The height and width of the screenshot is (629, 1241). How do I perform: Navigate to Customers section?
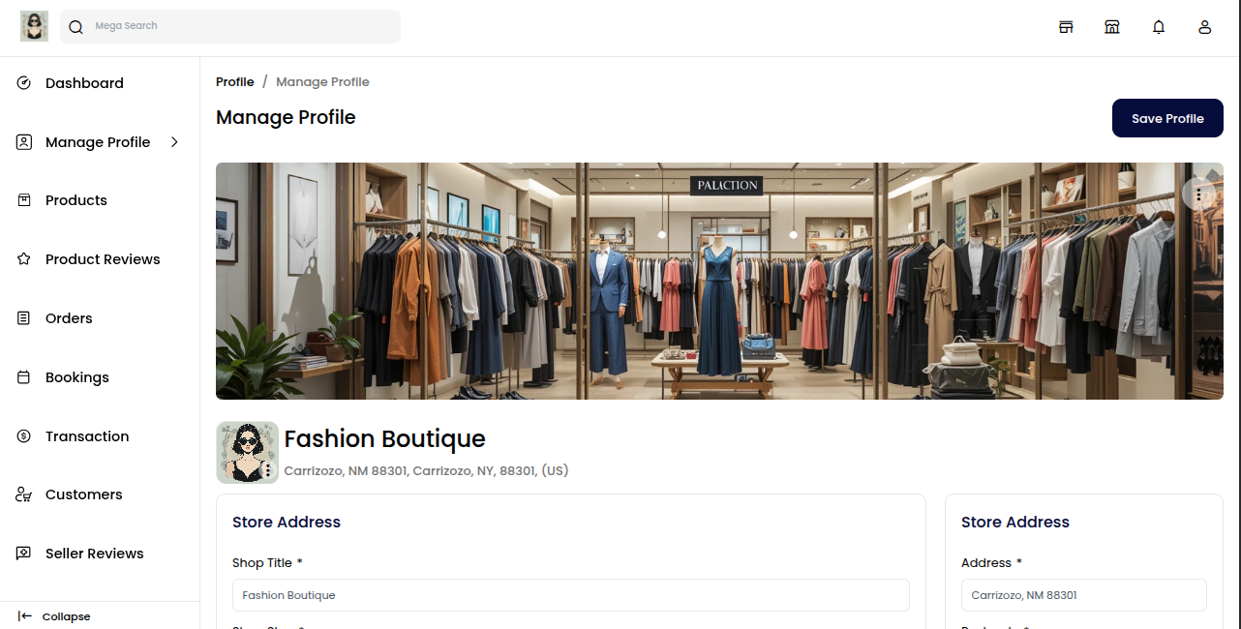click(x=83, y=494)
